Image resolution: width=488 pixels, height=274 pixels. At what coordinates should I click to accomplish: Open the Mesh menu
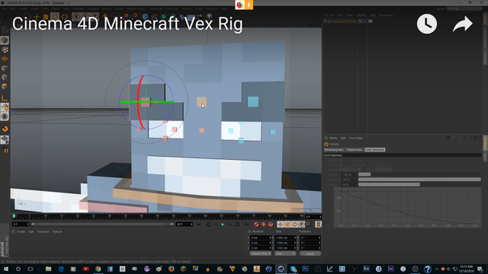(x=56, y=8)
